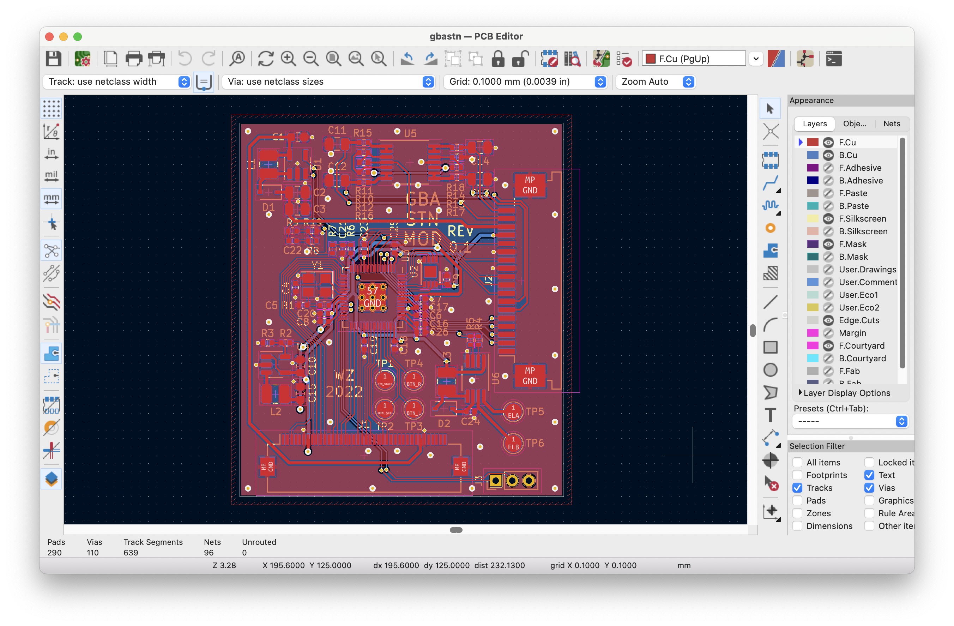Select the Draw Rectangle tool
The image size is (954, 626).
tap(771, 347)
